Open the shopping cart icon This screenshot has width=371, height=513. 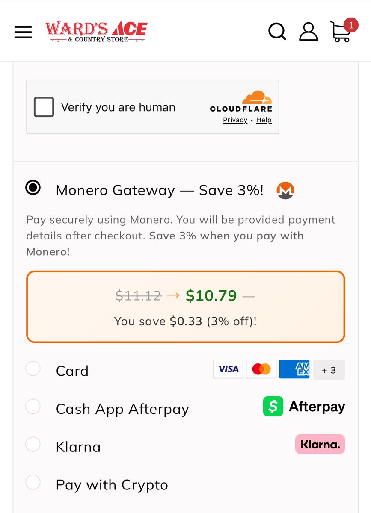[x=341, y=32]
